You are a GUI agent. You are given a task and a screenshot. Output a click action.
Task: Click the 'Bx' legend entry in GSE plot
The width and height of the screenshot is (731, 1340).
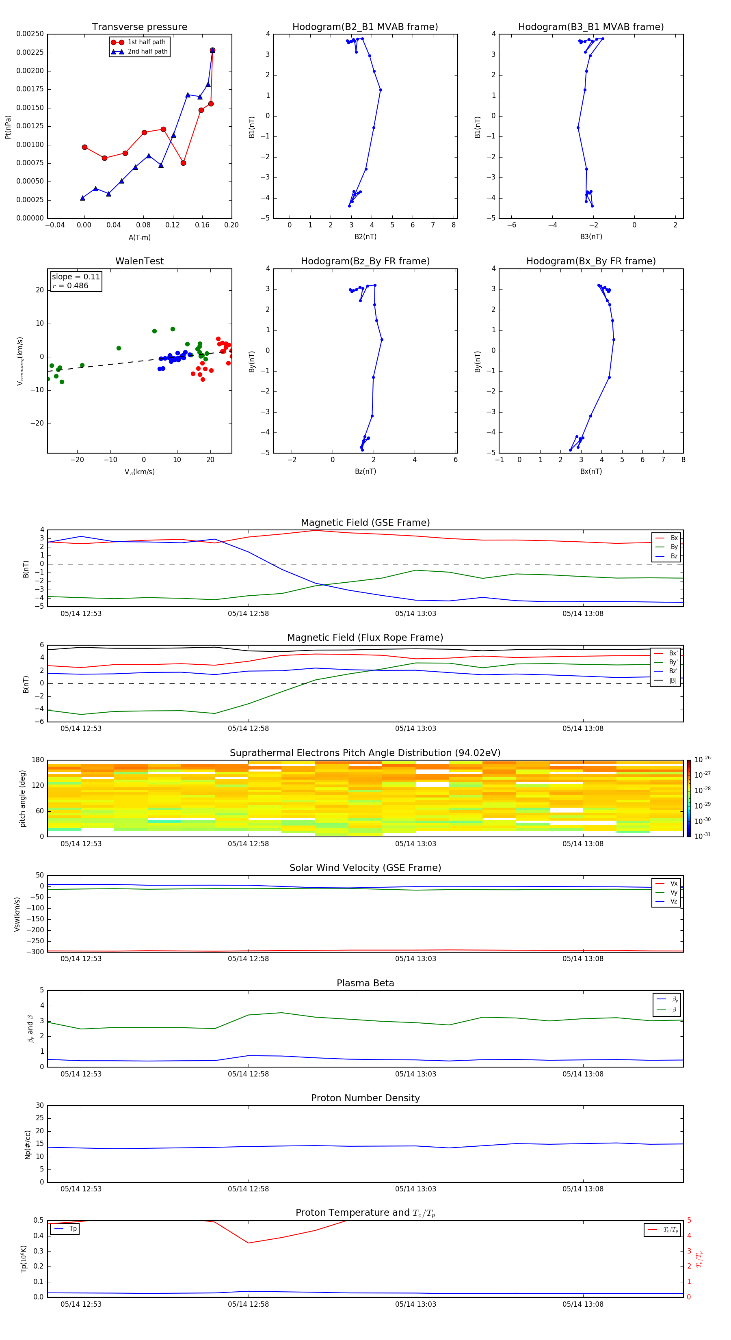(666, 538)
